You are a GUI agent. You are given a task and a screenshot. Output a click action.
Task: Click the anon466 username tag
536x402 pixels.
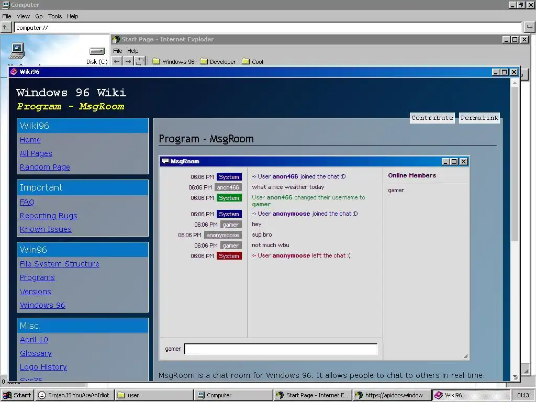(x=228, y=187)
